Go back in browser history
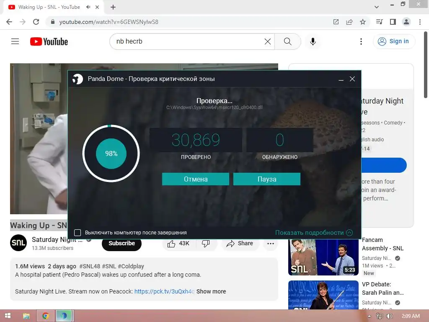 tap(9, 22)
